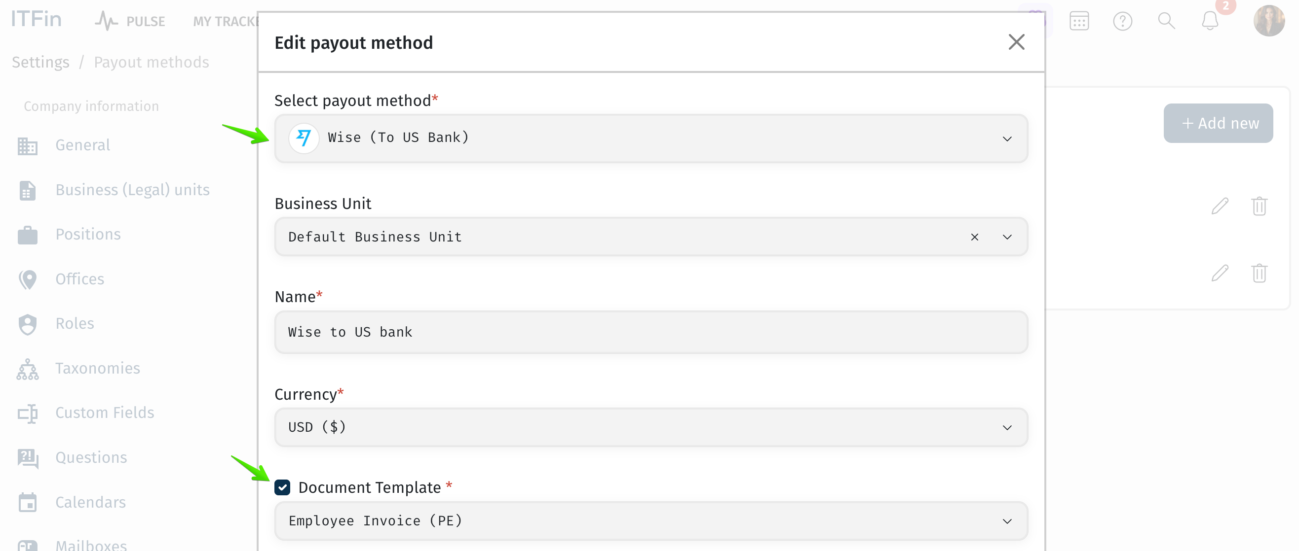Expand the Employee Invoice template dropdown
This screenshot has height=551, width=1299.
pyautogui.click(x=651, y=521)
